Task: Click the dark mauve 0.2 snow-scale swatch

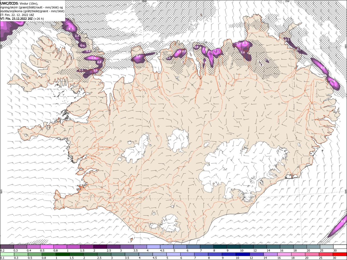Action: coord(7,247)
